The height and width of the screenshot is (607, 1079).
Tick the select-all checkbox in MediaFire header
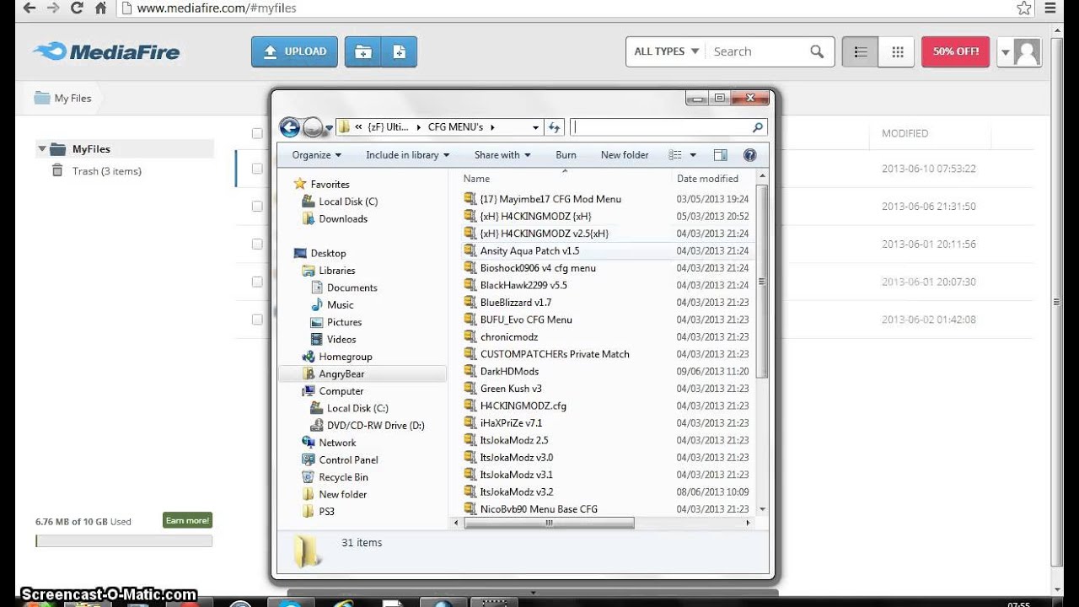(257, 133)
